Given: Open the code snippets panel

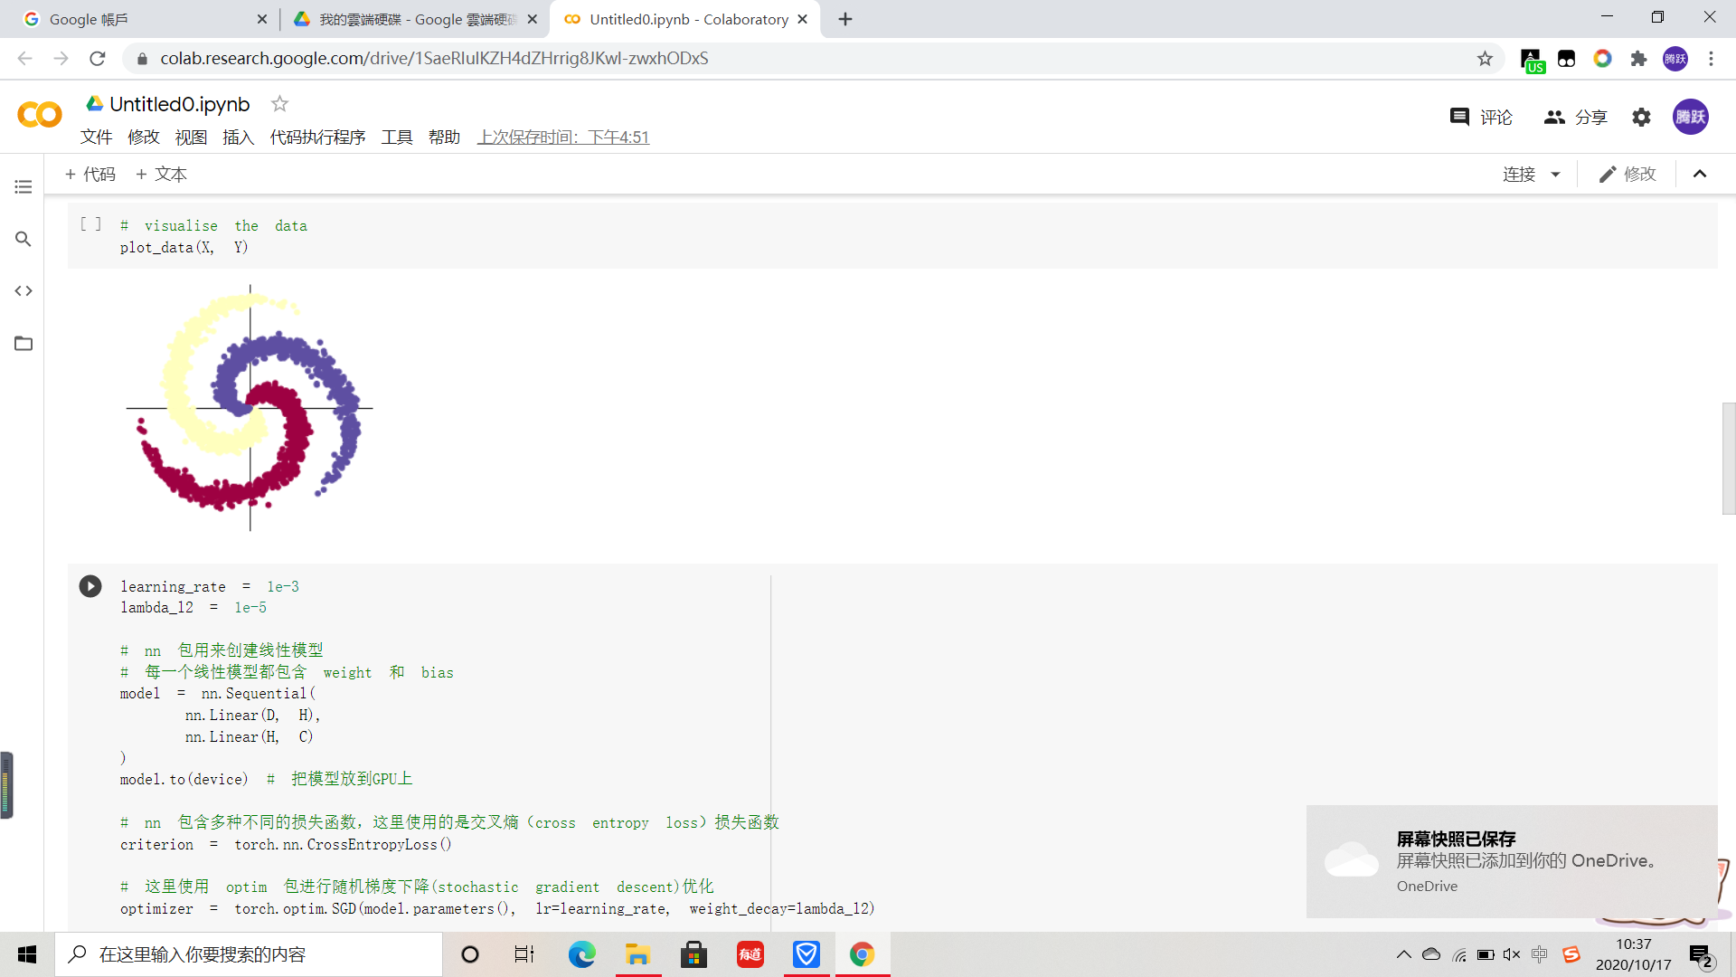Looking at the screenshot, I should (24, 291).
